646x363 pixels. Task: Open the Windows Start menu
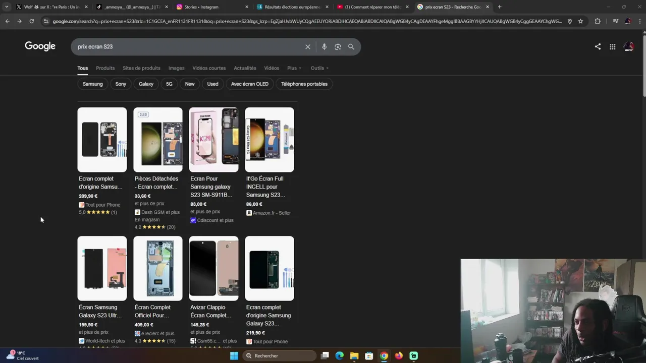(x=234, y=356)
